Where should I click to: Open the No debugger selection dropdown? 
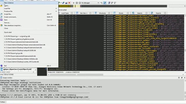(90, 3)
